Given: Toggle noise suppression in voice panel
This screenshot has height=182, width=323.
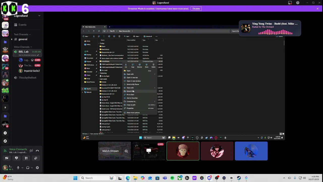Looking at the screenshot, I should point(31,151).
